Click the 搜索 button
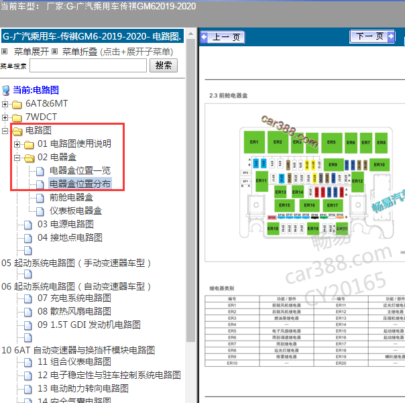This screenshot has height=403, width=405. click(x=164, y=65)
